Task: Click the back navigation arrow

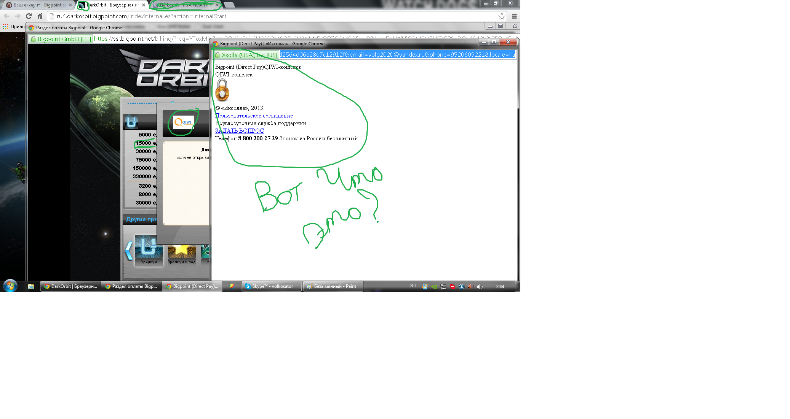Action: pyautogui.click(x=6, y=16)
